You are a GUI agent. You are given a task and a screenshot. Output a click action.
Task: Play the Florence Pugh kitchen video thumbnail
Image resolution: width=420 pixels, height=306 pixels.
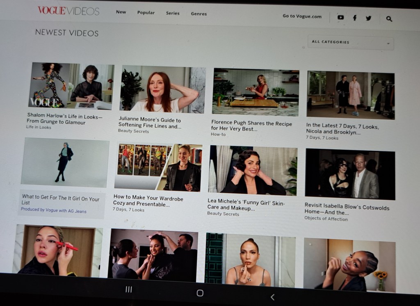(x=256, y=92)
